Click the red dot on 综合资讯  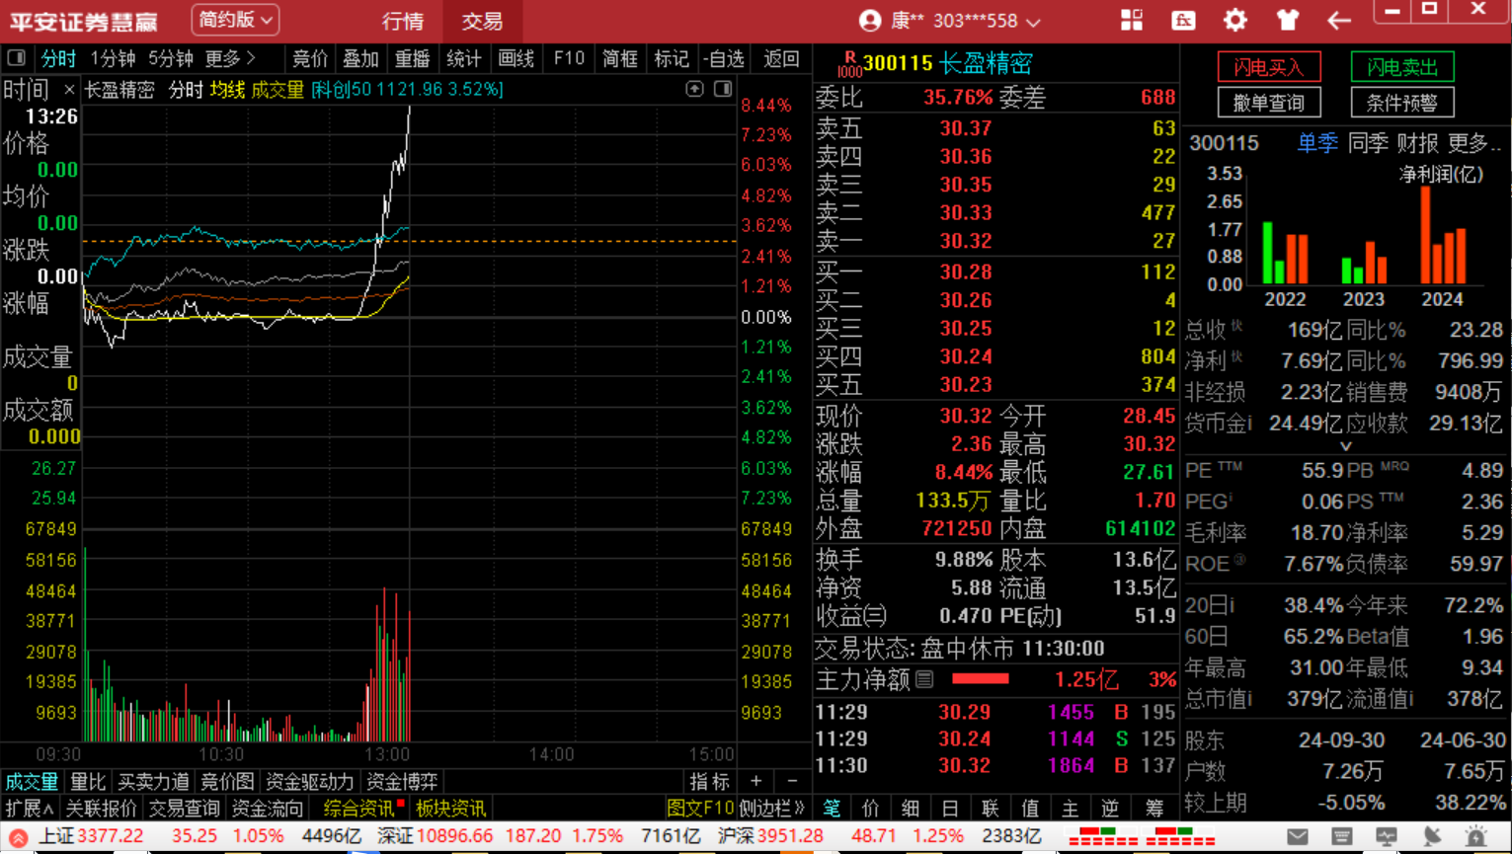click(x=401, y=805)
